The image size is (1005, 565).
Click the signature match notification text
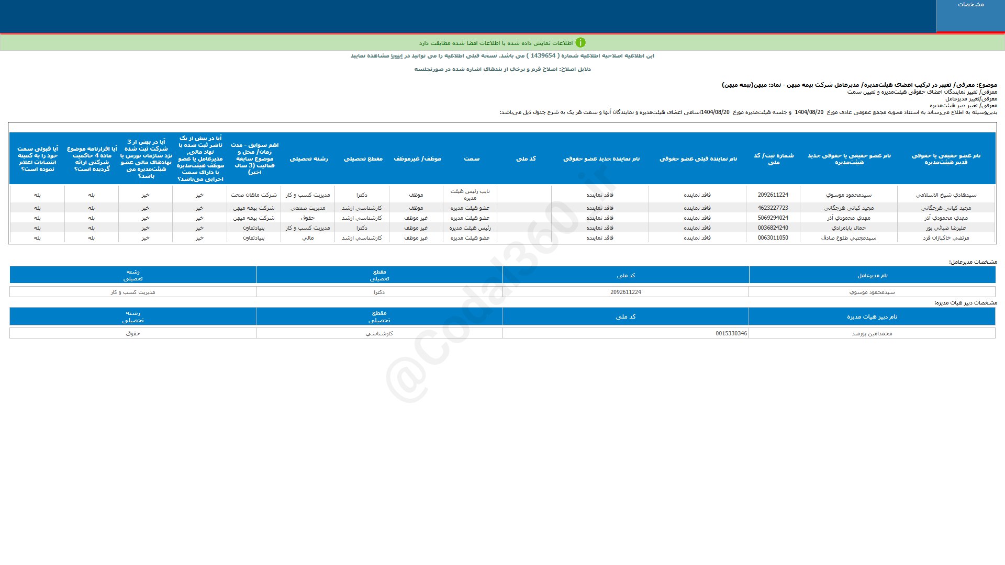[496, 43]
